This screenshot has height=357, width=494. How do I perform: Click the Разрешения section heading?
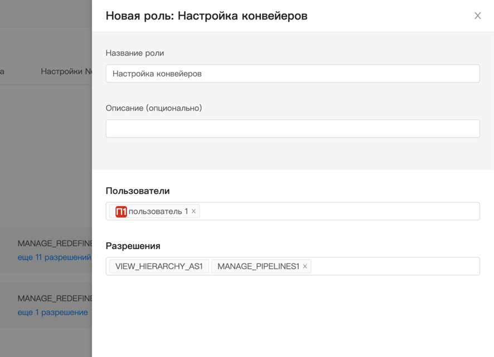(x=133, y=246)
